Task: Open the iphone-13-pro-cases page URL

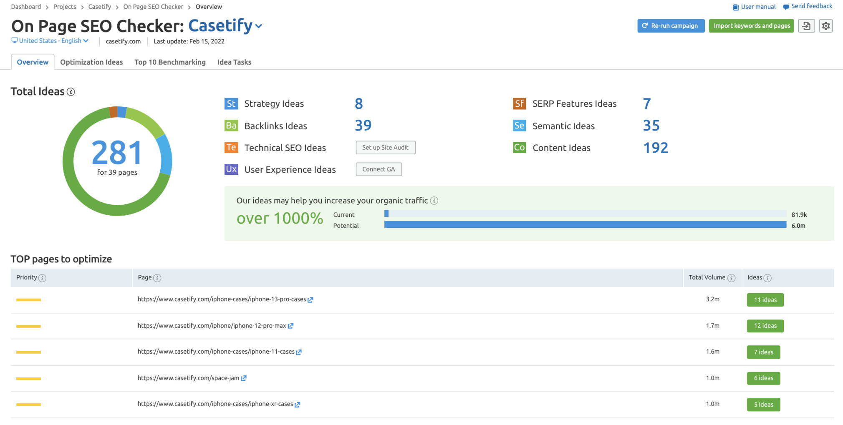Action: tap(222, 299)
